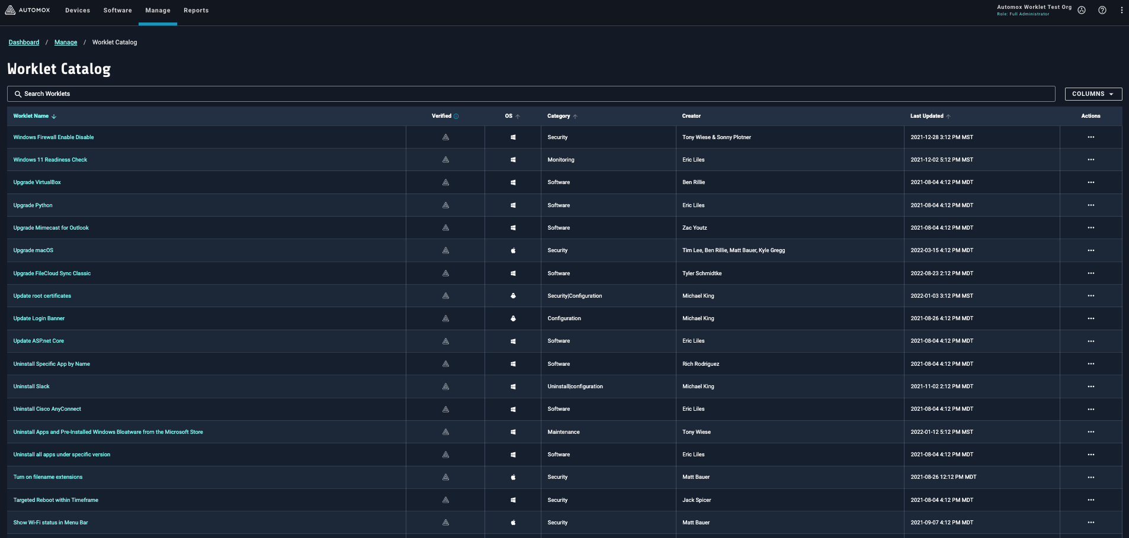Open Windows 11 Readiness Check worklet

[50, 160]
